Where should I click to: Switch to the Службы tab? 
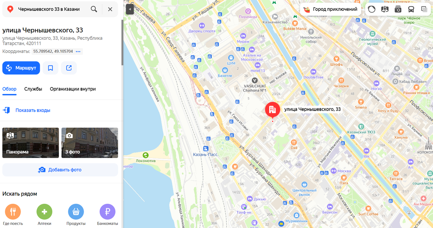(33, 89)
